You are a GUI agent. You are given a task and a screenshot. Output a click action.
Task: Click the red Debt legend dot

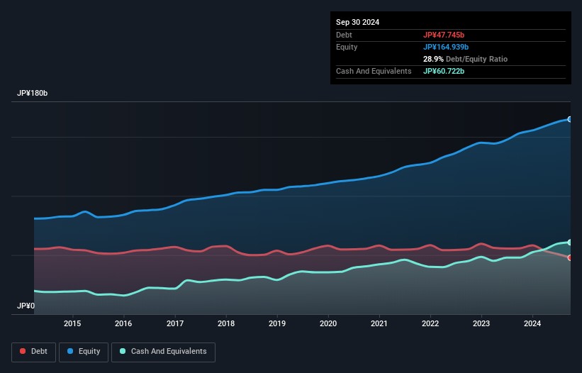pos(23,352)
